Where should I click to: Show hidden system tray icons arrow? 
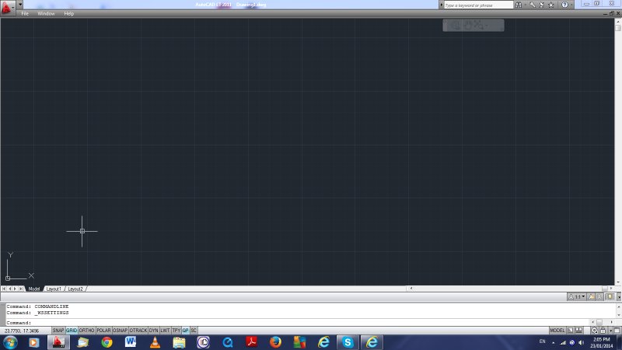(554, 342)
